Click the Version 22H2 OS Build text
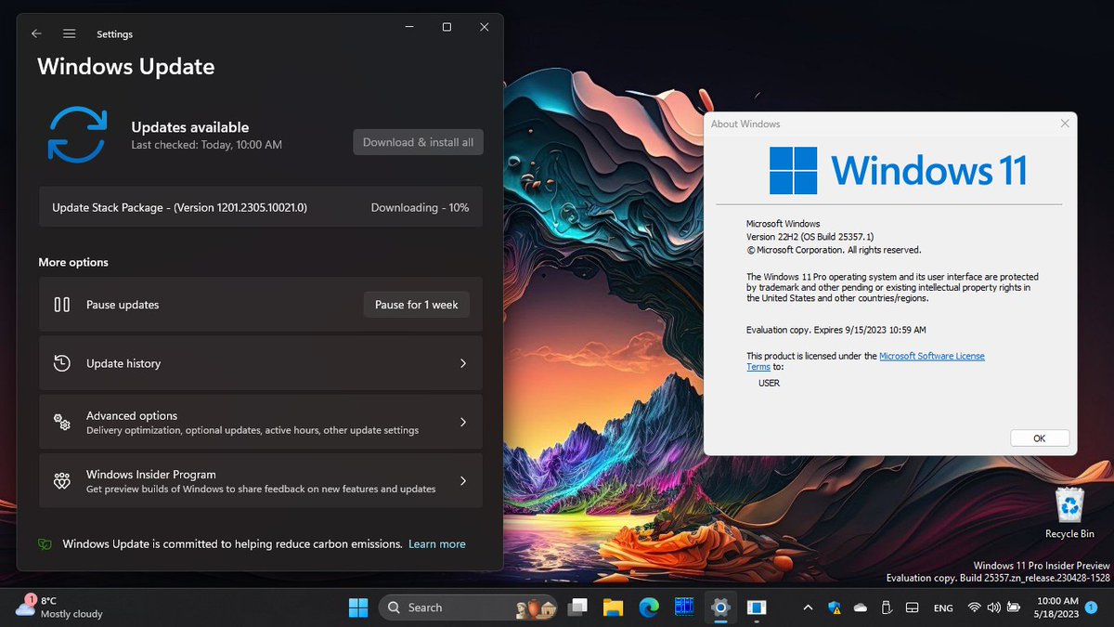Viewport: 1114px width, 627px height. tap(810, 237)
